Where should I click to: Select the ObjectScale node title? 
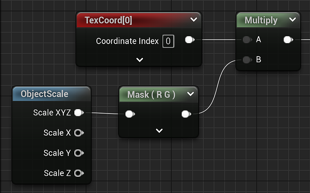[45, 94]
